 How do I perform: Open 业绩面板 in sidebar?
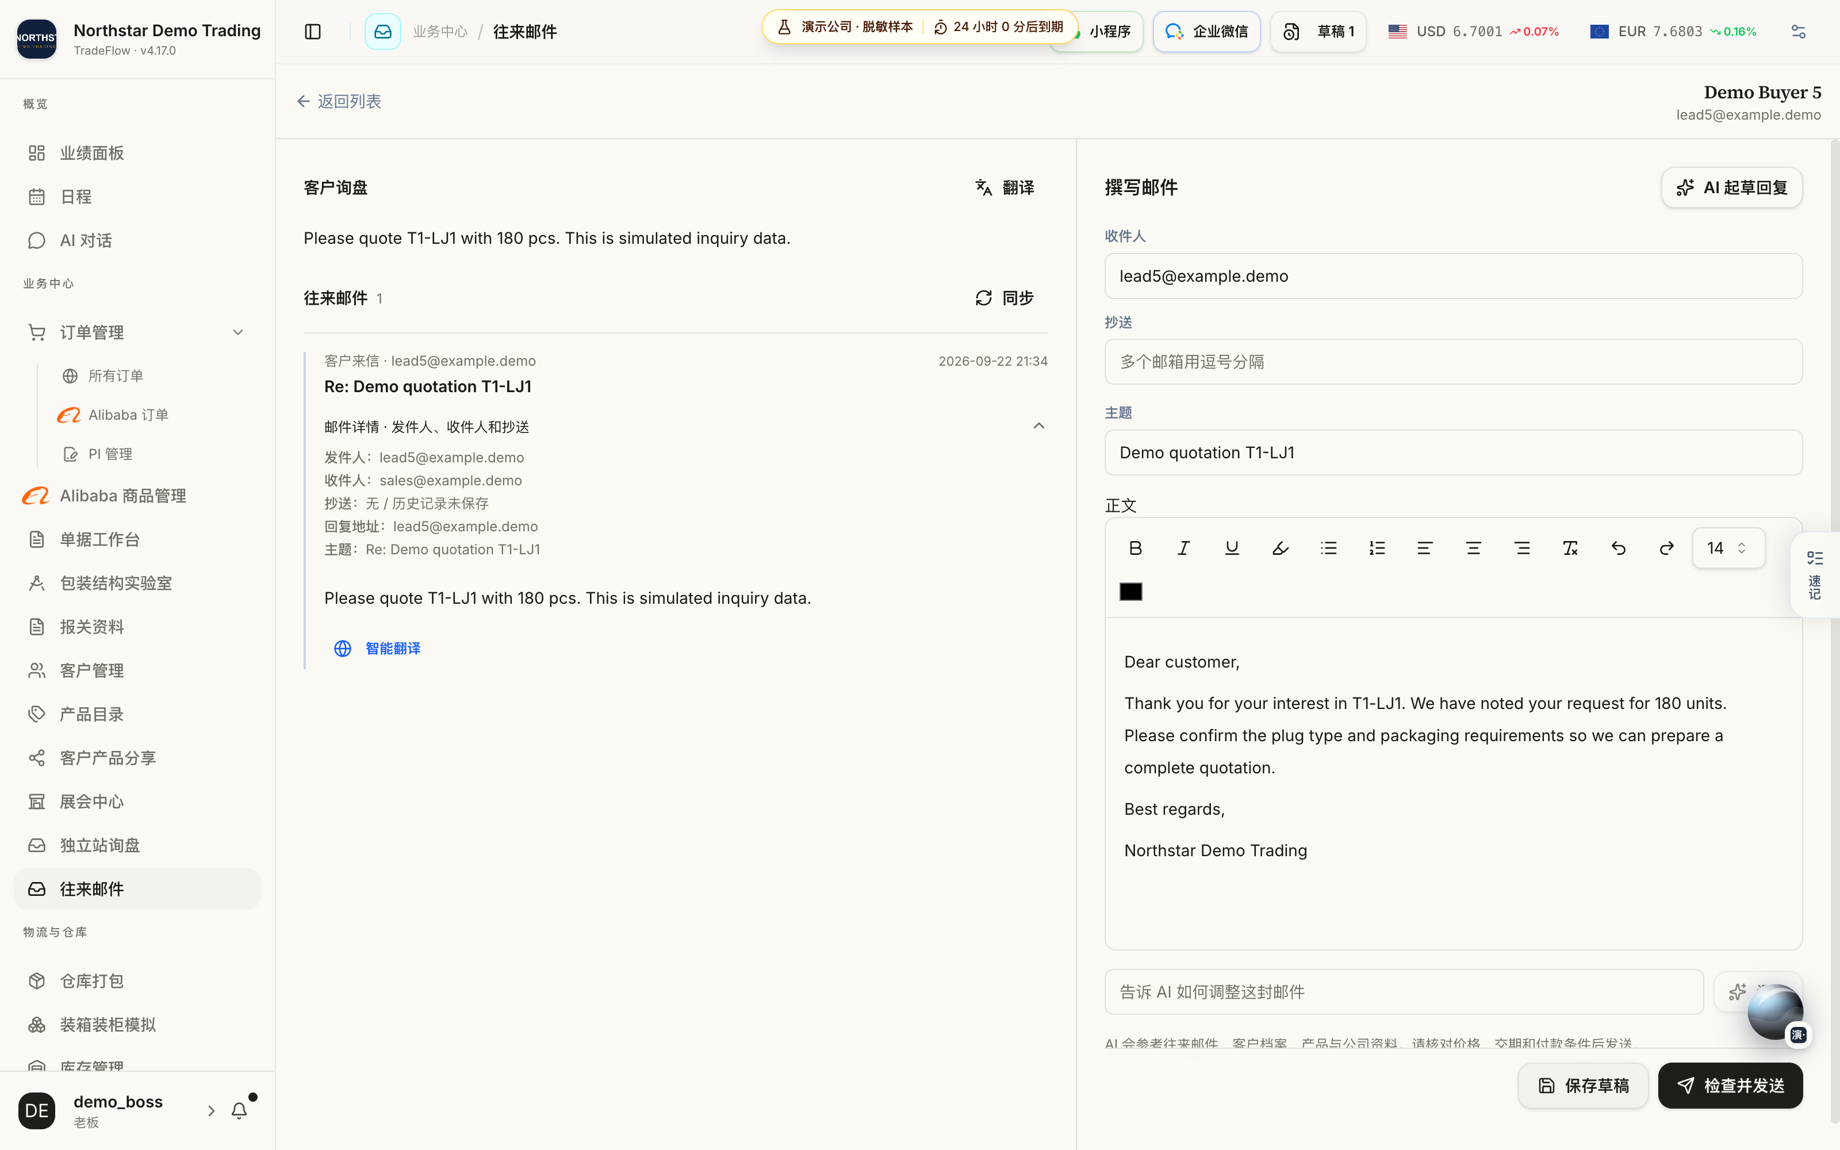coord(137,153)
